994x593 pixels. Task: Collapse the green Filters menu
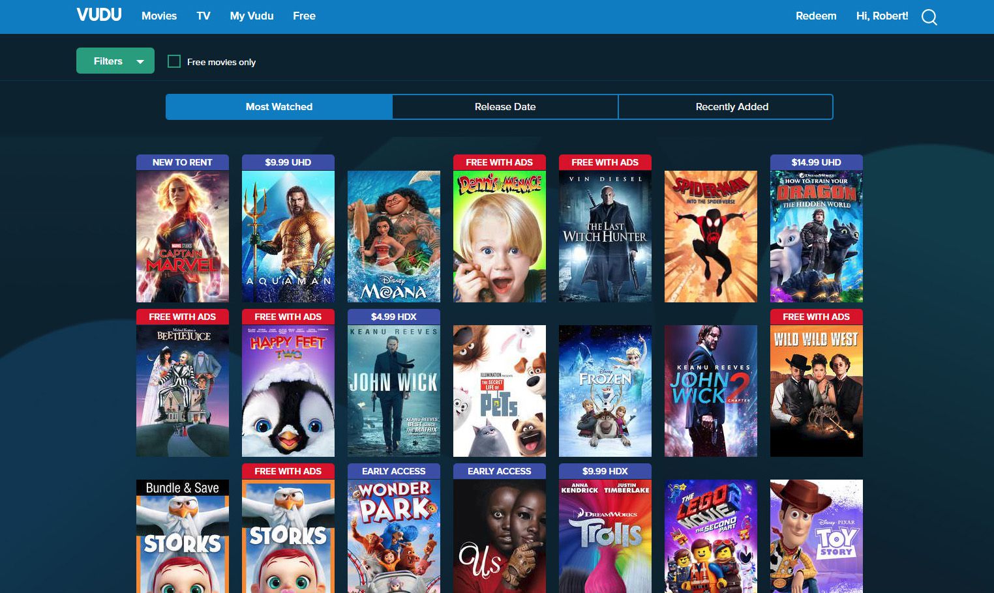[115, 61]
